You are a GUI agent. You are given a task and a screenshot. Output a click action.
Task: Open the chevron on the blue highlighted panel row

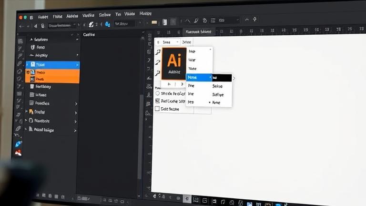coord(77,65)
